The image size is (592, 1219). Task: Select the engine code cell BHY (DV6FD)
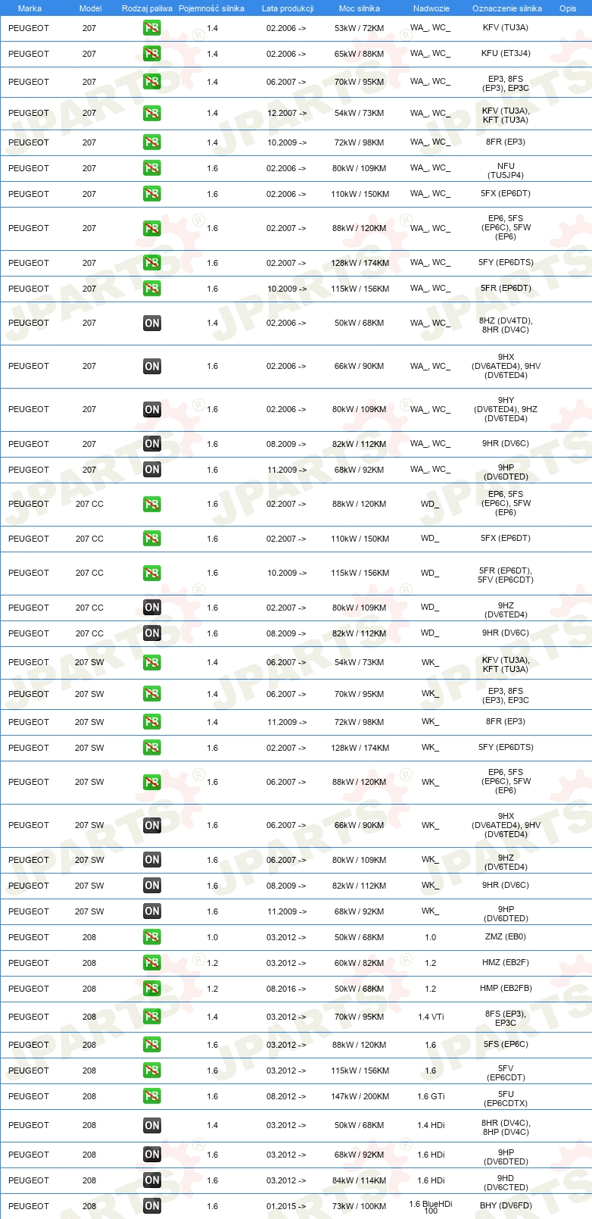tap(506, 1206)
